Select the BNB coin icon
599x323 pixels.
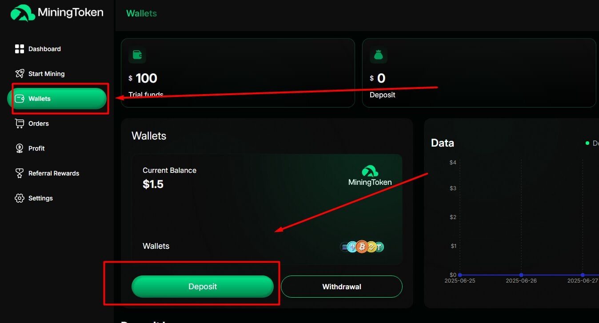point(371,247)
